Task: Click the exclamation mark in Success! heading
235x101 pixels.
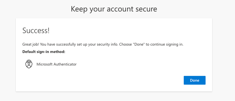Action: pos(48,31)
